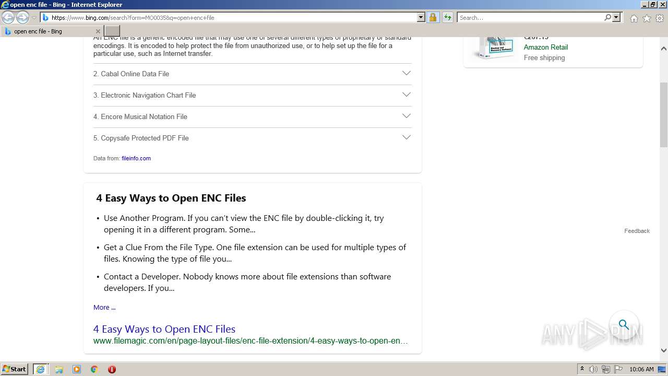Click the product image thumbnail in ad
Screen dimensions: 668x376
click(493, 47)
